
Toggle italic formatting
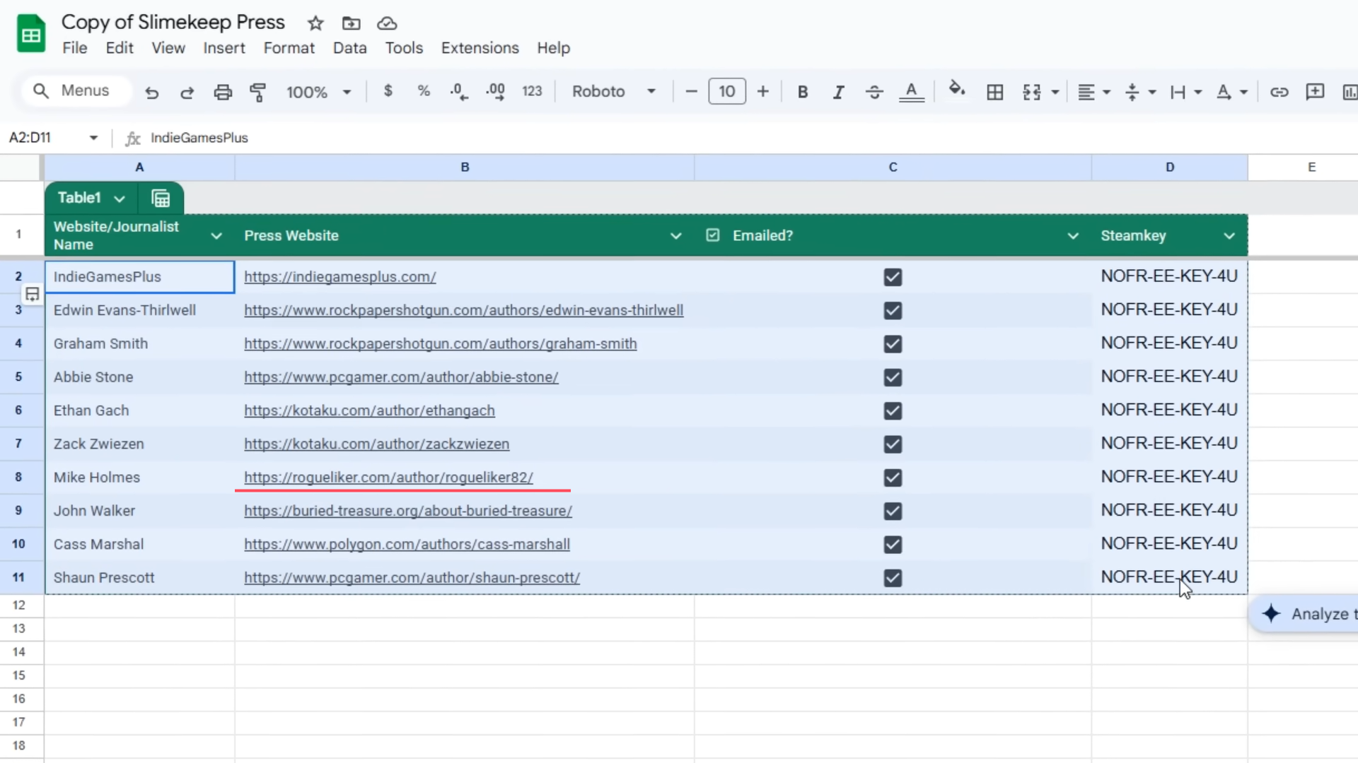click(838, 92)
